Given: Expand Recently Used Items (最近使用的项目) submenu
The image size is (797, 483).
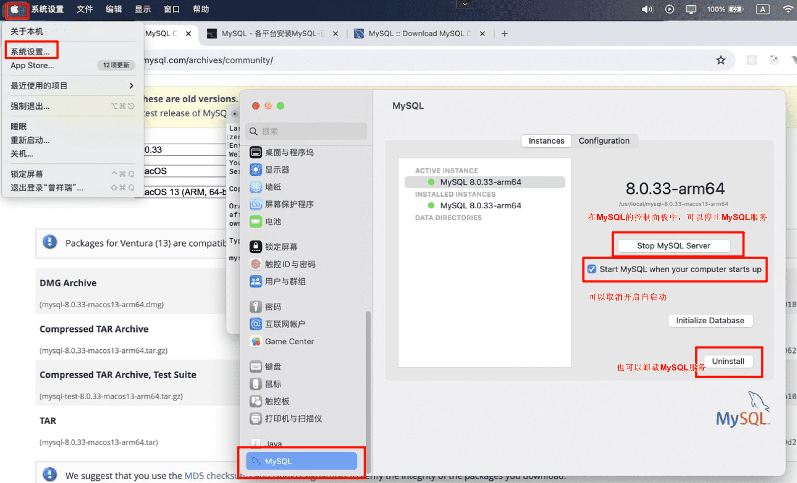Looking at the screenshot, I should (72, 86).
